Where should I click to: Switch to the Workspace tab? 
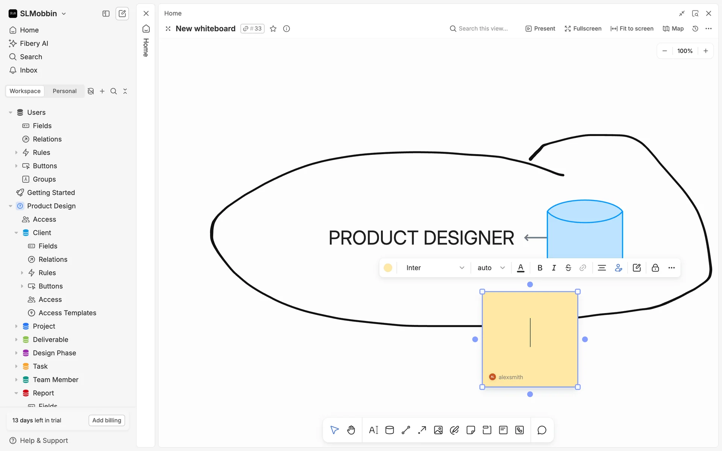[x=25, y=91]
